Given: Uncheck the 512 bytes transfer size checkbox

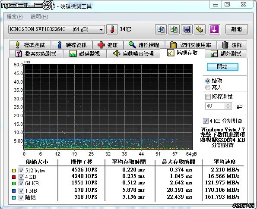Looking at the screenshot, I should tap(21, 170).
